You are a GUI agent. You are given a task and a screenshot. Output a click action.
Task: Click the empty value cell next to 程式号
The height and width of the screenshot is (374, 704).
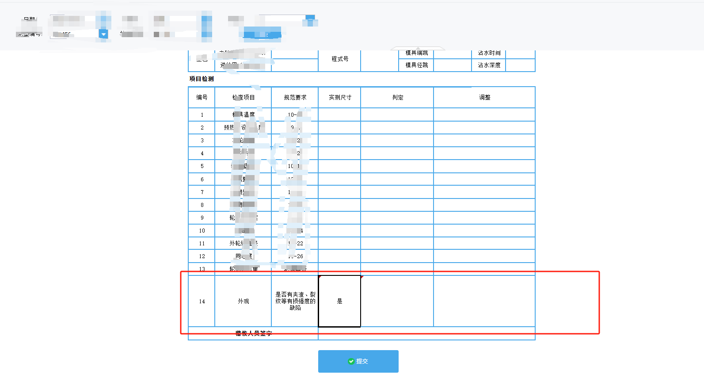coord(379,59)
